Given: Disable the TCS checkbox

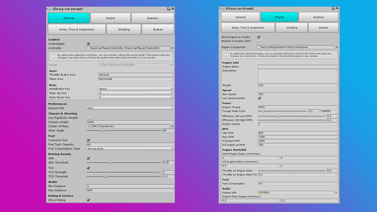Looking at the screenshot, I should pyautogui.click(x=88, y=168).
